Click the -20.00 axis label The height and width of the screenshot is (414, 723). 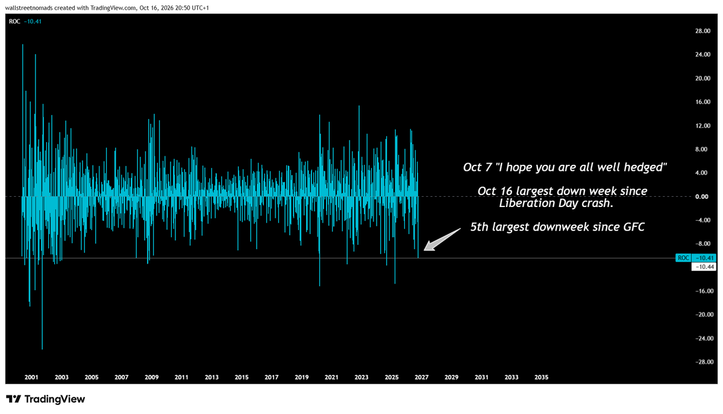pos(704,315)
